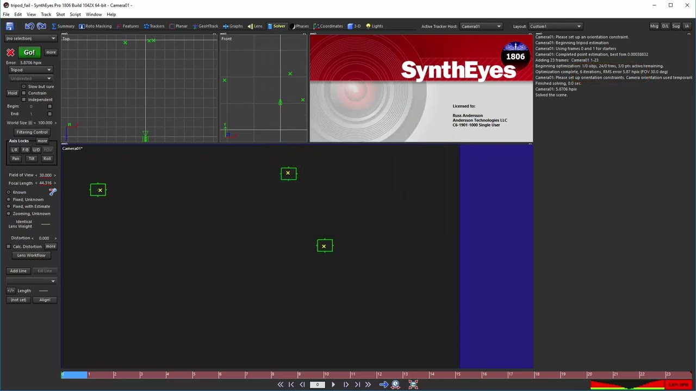The width and height of the screenshot is (696, 391).
Task: Click frame 12 on the timeline
Action: [x=379, y=374]
